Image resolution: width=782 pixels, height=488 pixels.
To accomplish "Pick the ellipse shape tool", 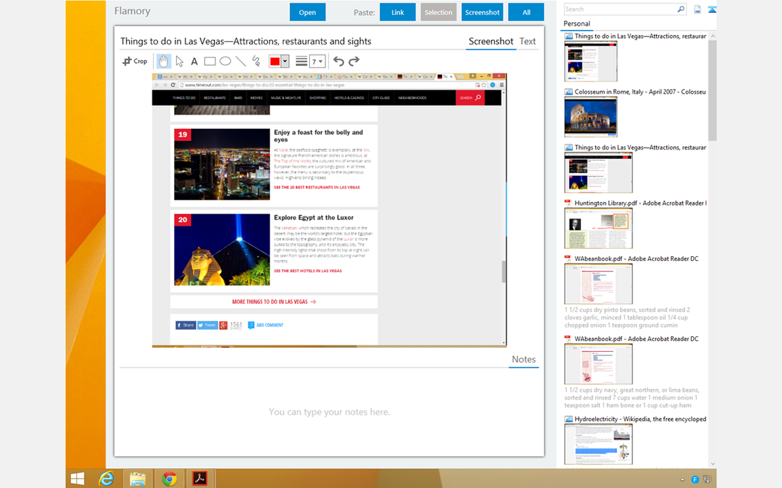I will [225, 61].
